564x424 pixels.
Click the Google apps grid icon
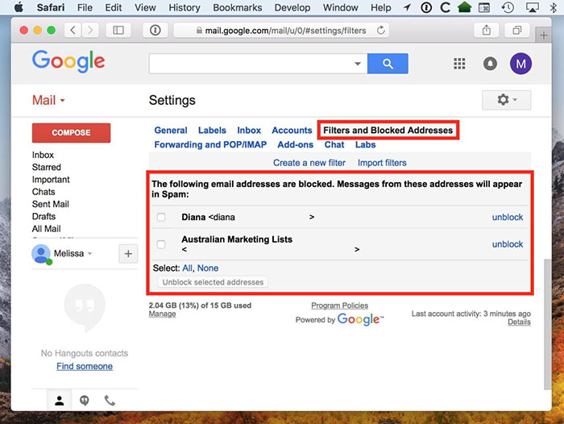(x=460, y=64)
